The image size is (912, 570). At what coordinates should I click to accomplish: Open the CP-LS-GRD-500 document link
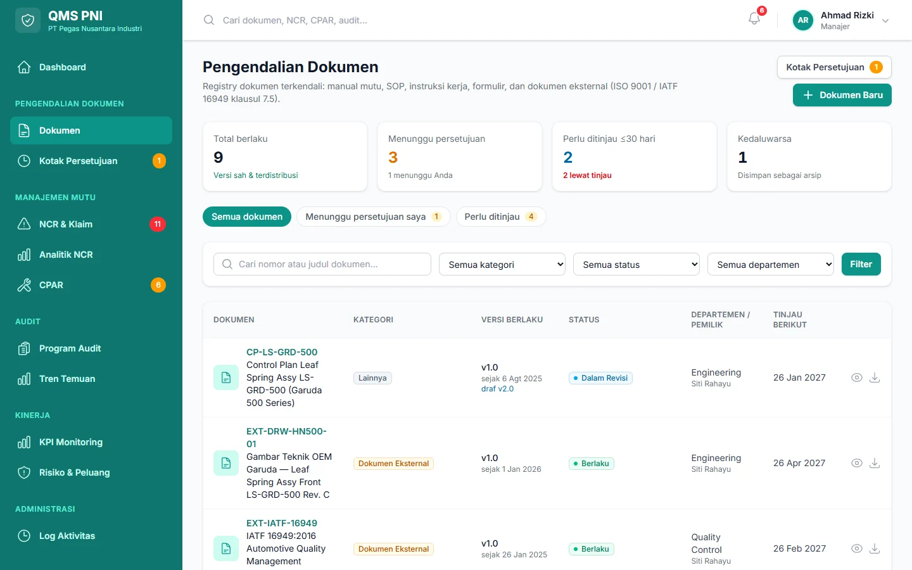coord(282,352)
